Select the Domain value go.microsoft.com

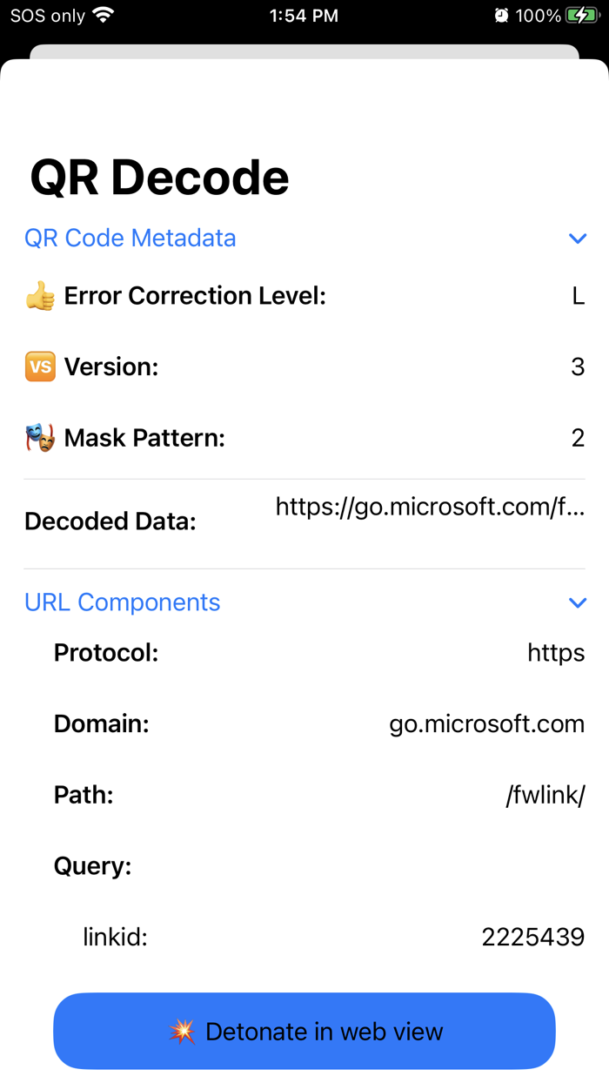click(486, 723)
